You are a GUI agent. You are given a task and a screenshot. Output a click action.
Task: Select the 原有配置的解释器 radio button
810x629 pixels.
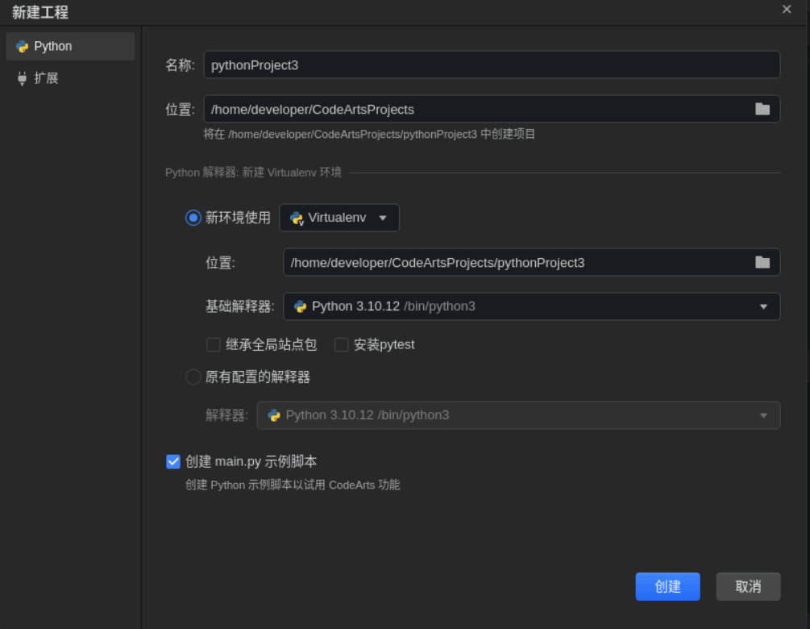click(193, 377)
